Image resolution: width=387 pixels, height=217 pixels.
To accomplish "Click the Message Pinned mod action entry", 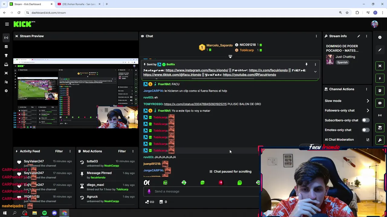I will (107, 175).
